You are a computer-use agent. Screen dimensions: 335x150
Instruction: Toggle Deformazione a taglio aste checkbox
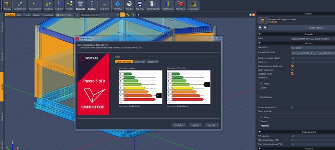click(292, 66)
